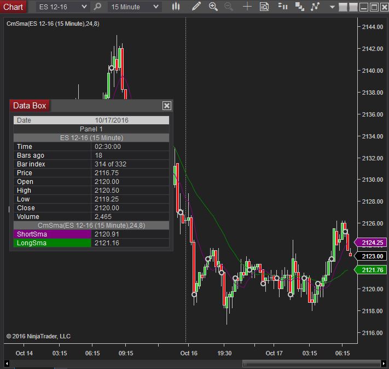Viewport: 389px width, 369px height.
Task: Maximize the chart window
Action: click(374, 7)
